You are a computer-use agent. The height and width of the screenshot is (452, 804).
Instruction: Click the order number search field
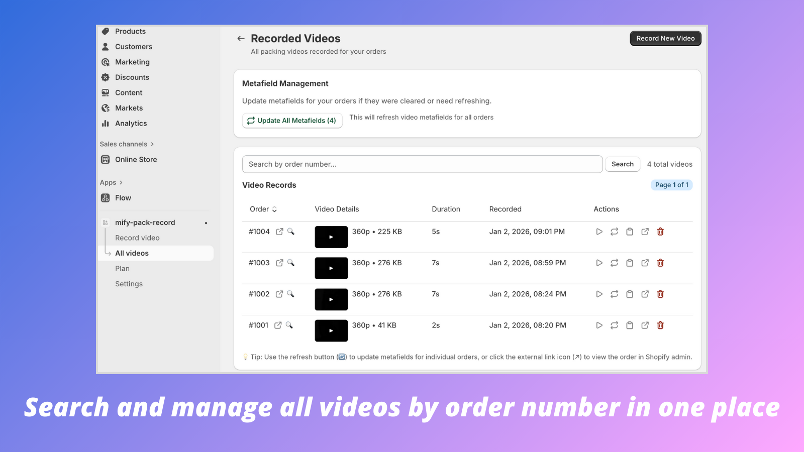click(x=422, y=164)
